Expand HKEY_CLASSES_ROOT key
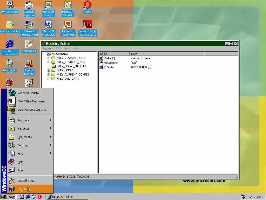This screenshot has width=266, height=200. [49, 58]
